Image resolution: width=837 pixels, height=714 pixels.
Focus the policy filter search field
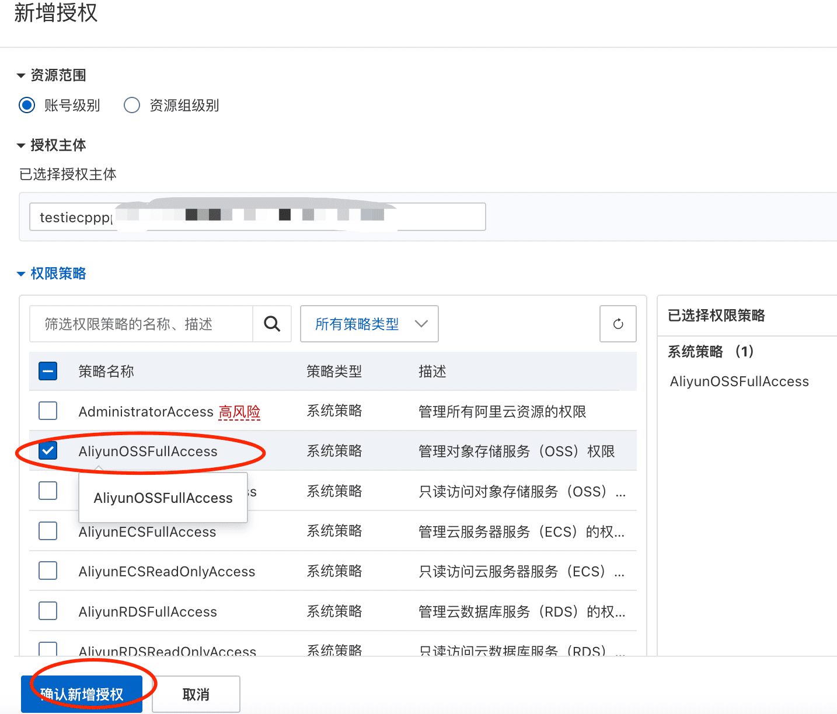tap(141, 324)
